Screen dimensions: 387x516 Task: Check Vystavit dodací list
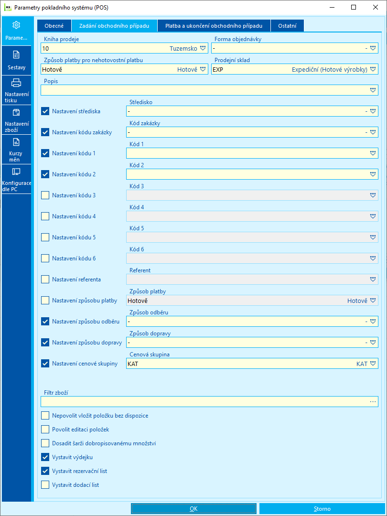point(45,485)
